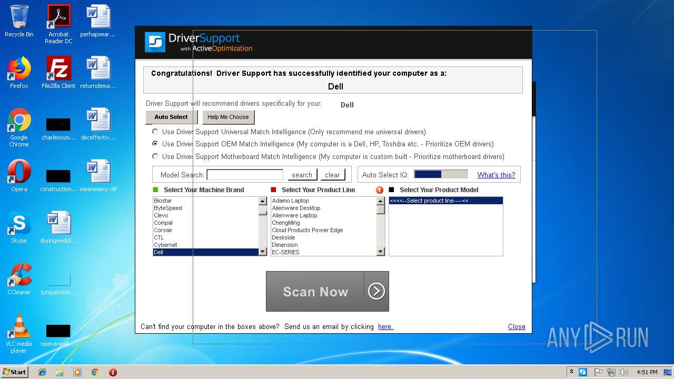This screenshot has height=379, width=674.
Task: Choose ChengMing product line
Action: tap(324, 223)
